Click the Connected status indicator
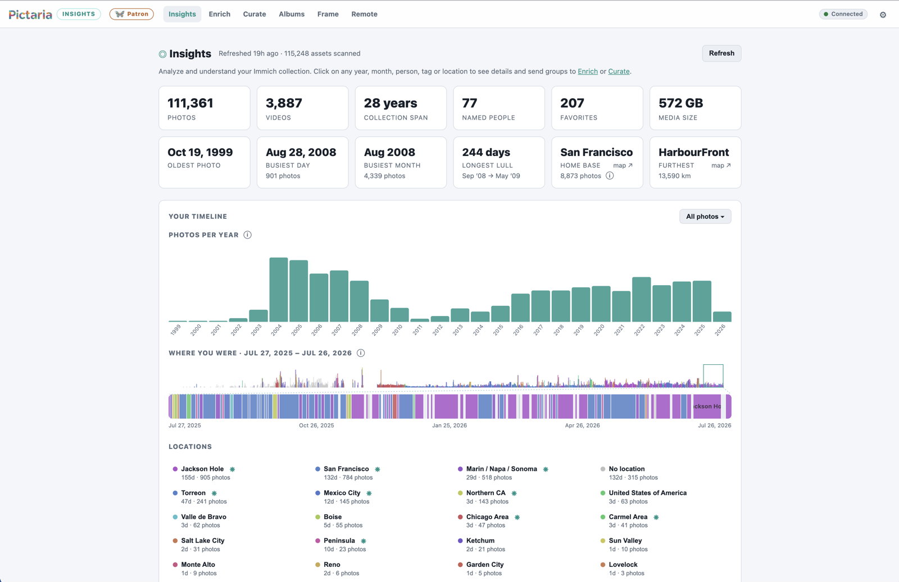 [x=843, y=14]
